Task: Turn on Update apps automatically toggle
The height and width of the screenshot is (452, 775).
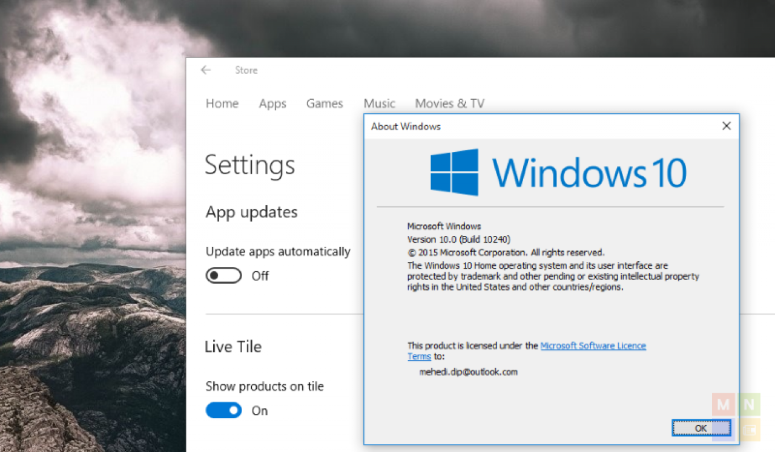Action: (x=224, y=276)
